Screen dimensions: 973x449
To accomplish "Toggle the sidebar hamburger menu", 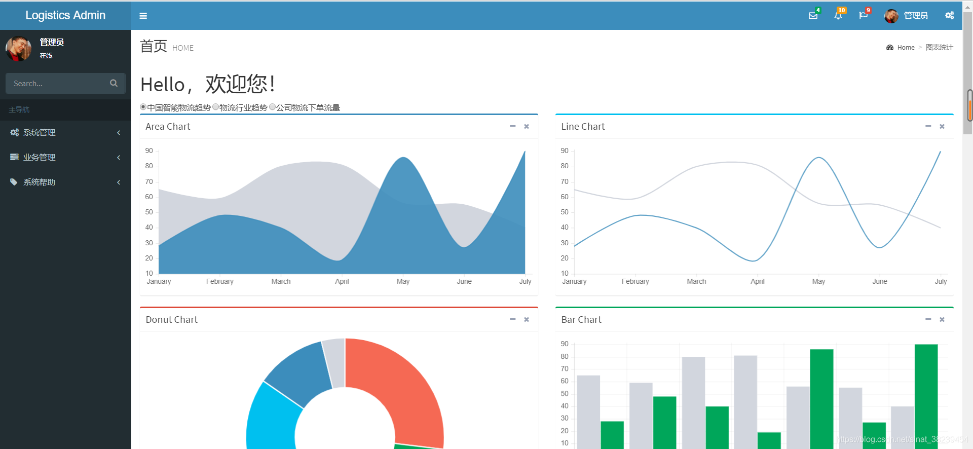I will [143, 16].
